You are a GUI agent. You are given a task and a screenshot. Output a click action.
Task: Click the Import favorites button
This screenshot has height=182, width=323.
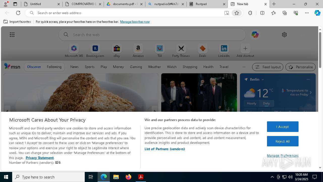click(x=17, y=22)
